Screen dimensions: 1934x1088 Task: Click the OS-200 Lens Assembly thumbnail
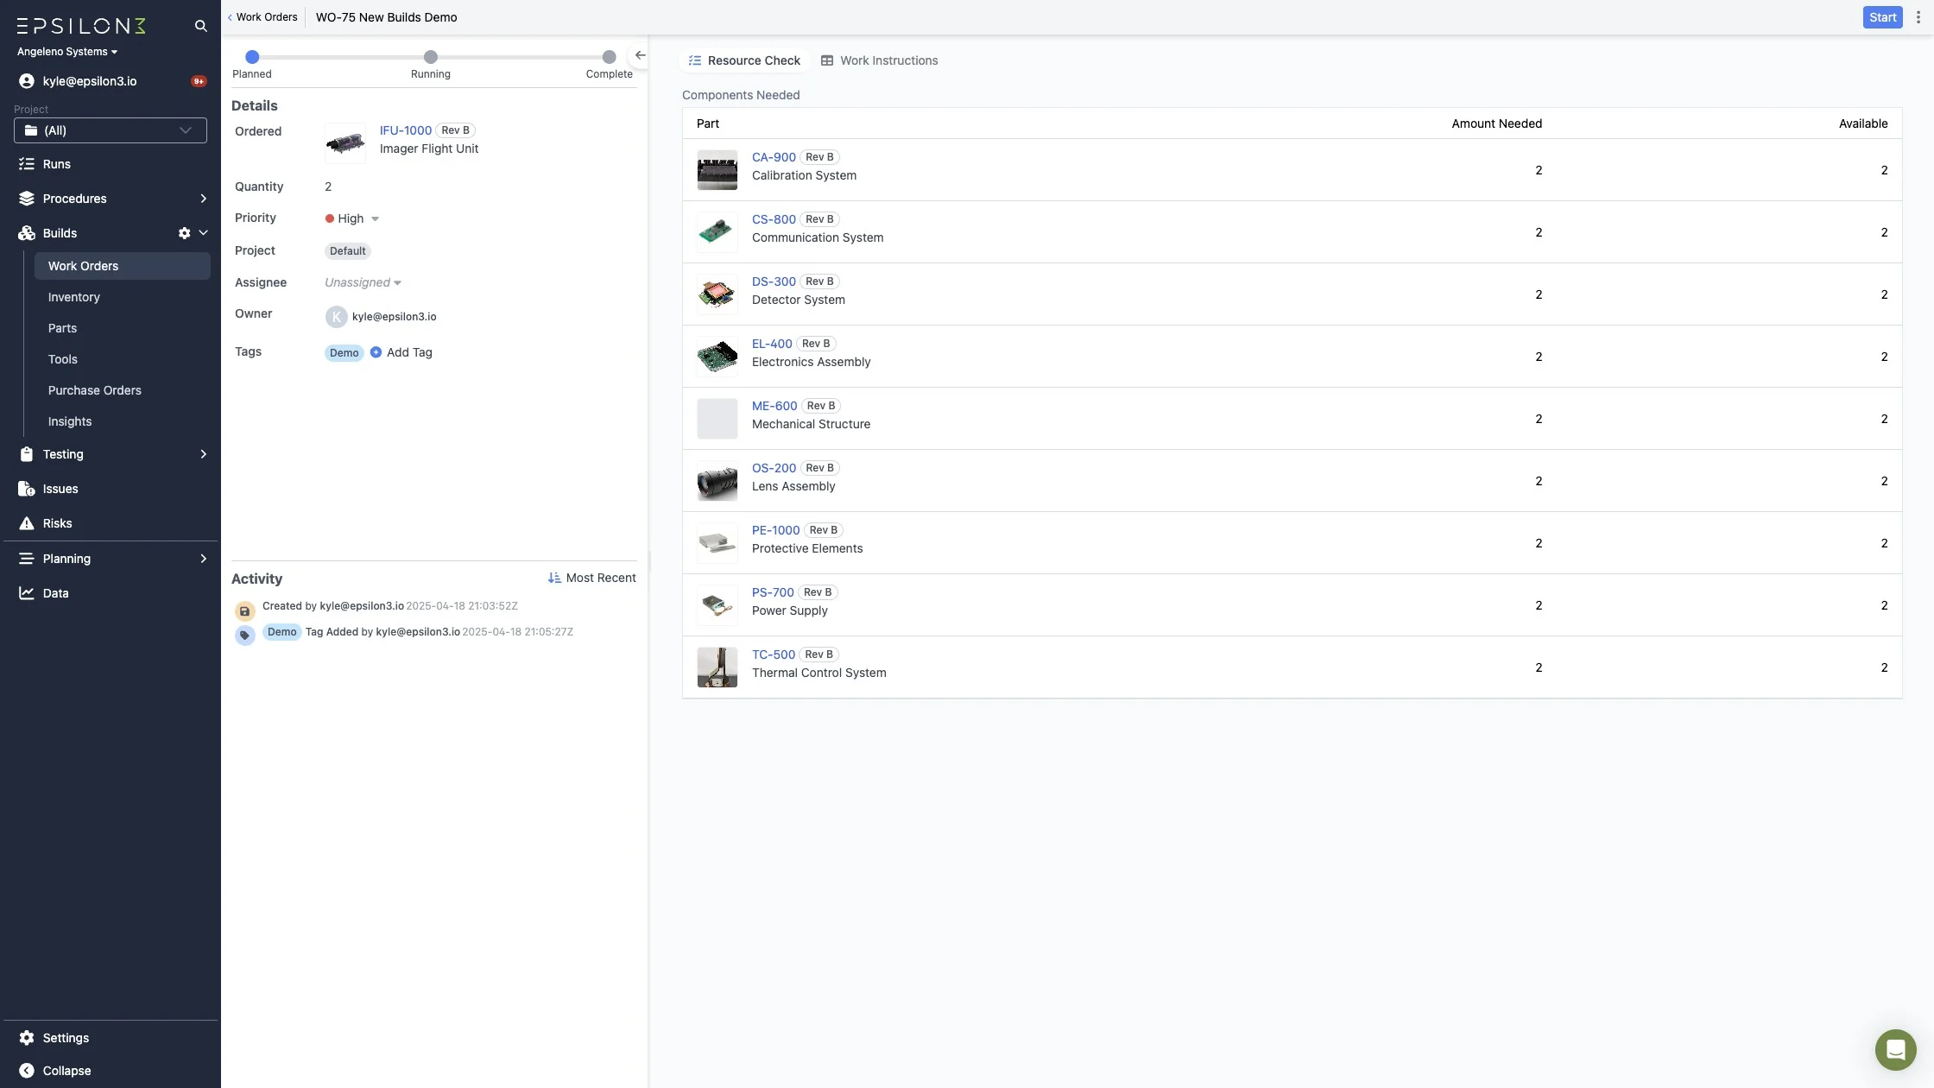[x=717, y=481]
